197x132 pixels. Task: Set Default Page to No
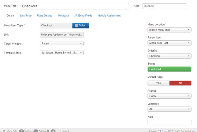click(x=180, y=83)
